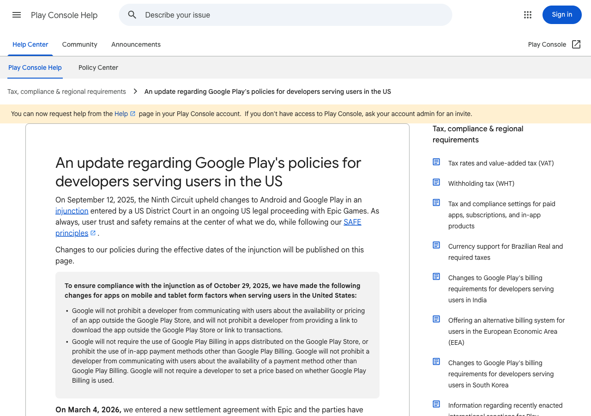The height and width of the screenshot is (416, 591).
Task: Click the article icon for international sanctions info
Action: click(436, 404)
